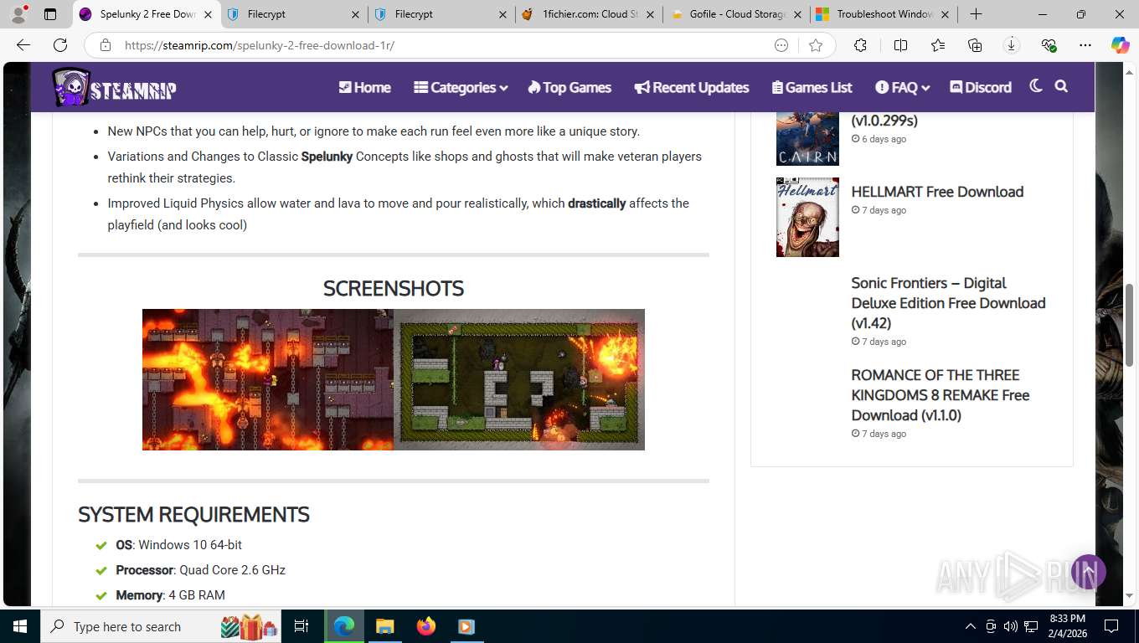
Task: Open Tab actions menu icon
Action: point(50,14)
